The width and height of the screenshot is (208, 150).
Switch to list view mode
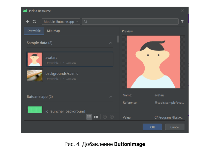pyautogui.click(x=89, y=117)
